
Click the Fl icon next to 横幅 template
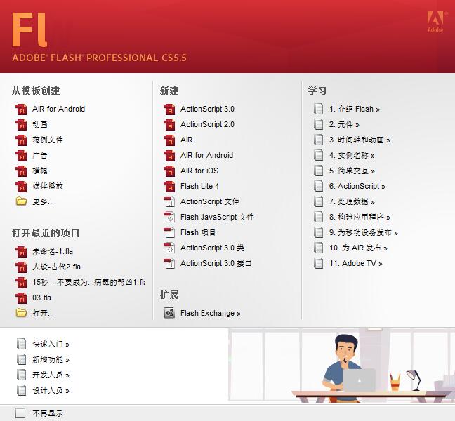[x=21, y=171]
